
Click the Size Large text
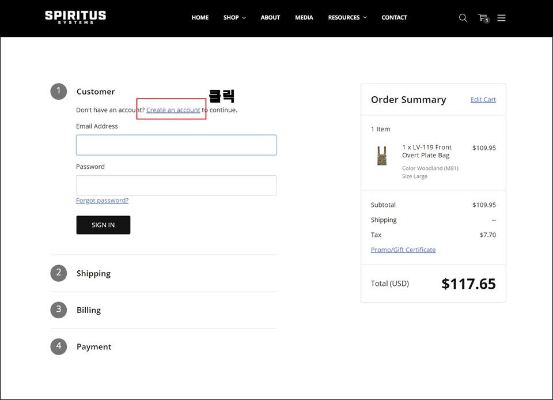[415, 176]
